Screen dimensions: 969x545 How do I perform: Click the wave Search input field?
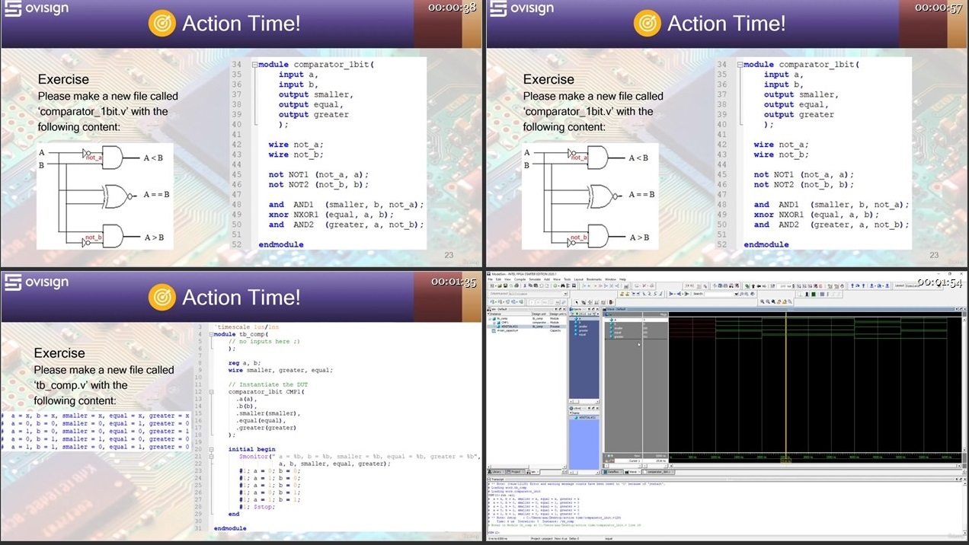(720, 294)
